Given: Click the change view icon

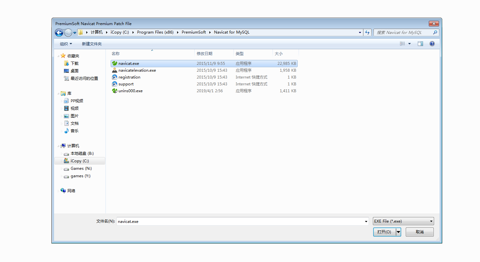Looking at the screenshot, I should coord(402,44).
